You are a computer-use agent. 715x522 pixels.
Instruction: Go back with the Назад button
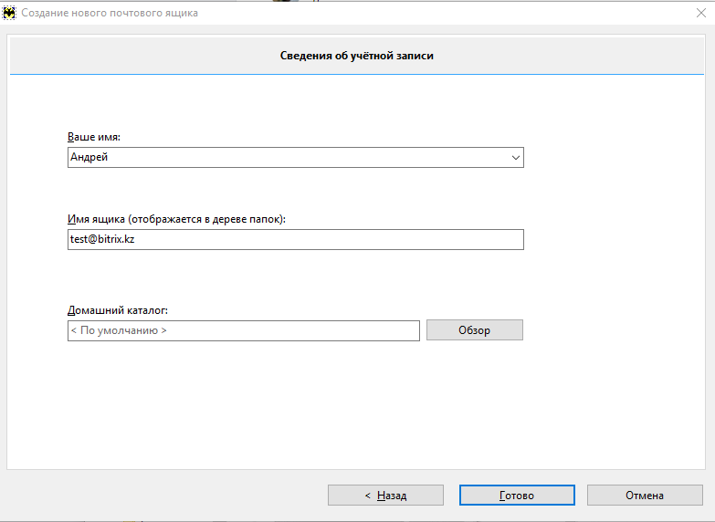(385, 496)
